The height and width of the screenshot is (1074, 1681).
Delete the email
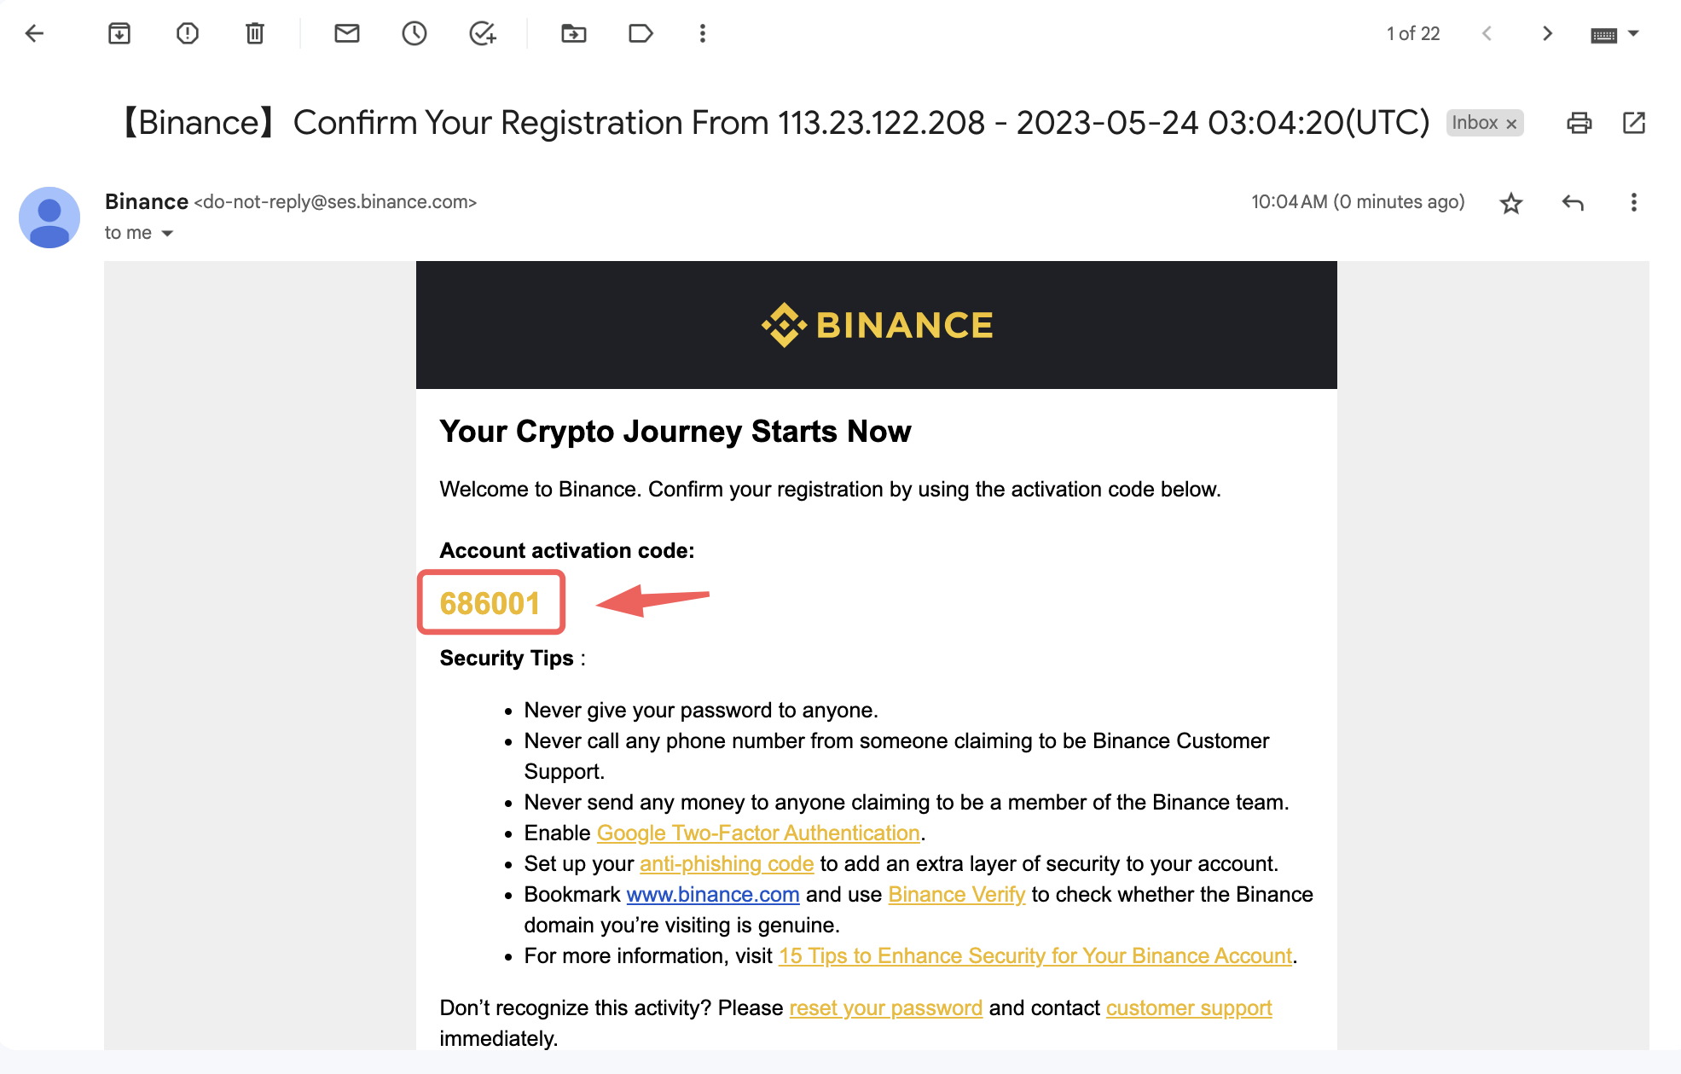(253, 33)
